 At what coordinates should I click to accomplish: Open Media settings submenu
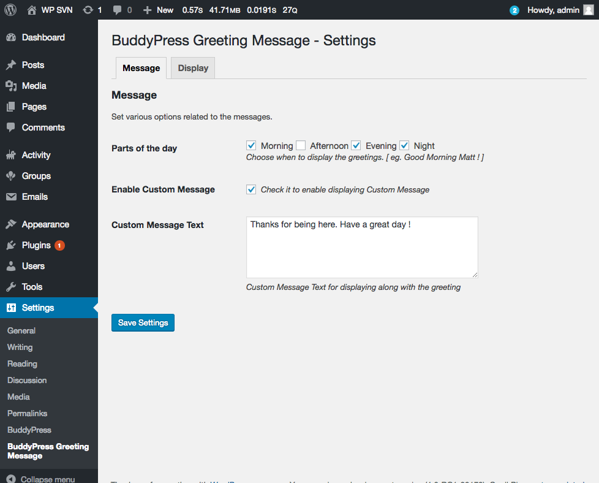point(18,397)
